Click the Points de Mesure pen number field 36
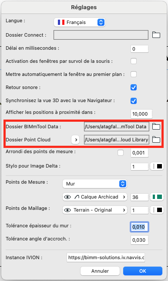 [139, 197]
